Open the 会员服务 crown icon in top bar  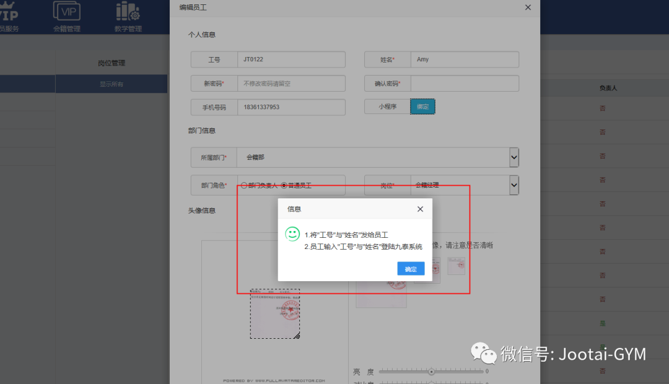9,16
